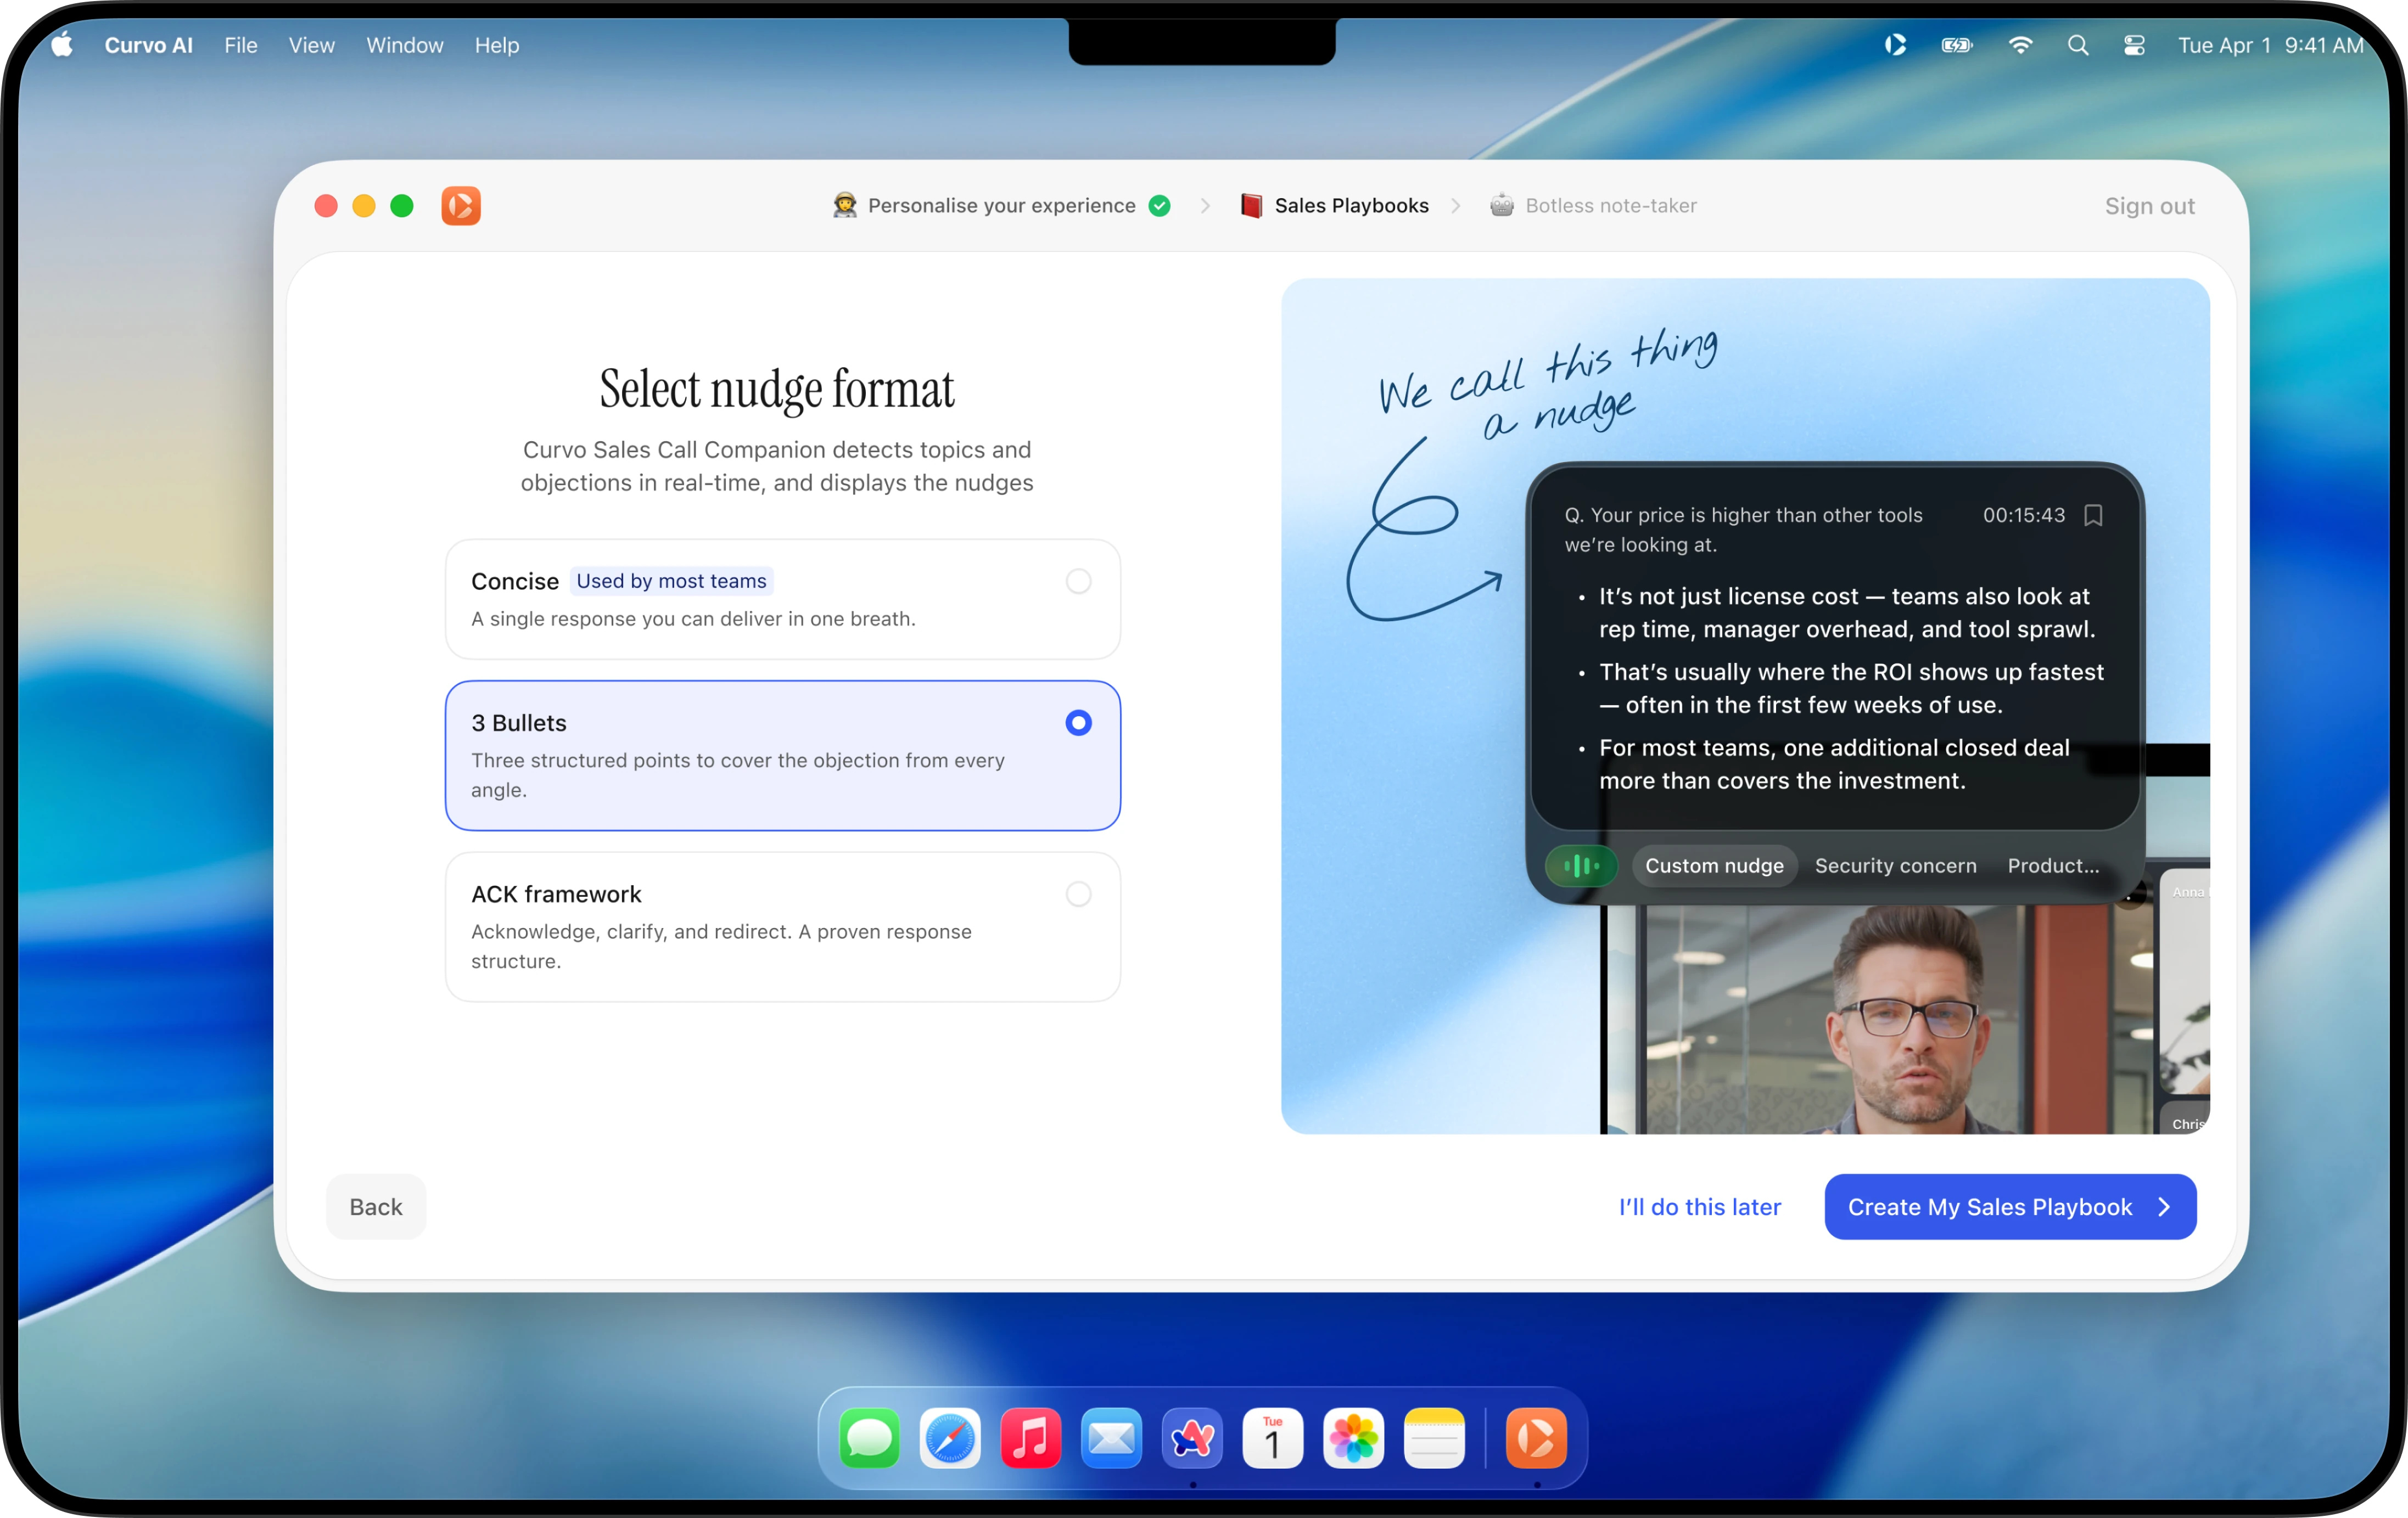Screen dimensions: 2408x1518
Task: Select the Product... chip in preview
Action: (2053, 865)
